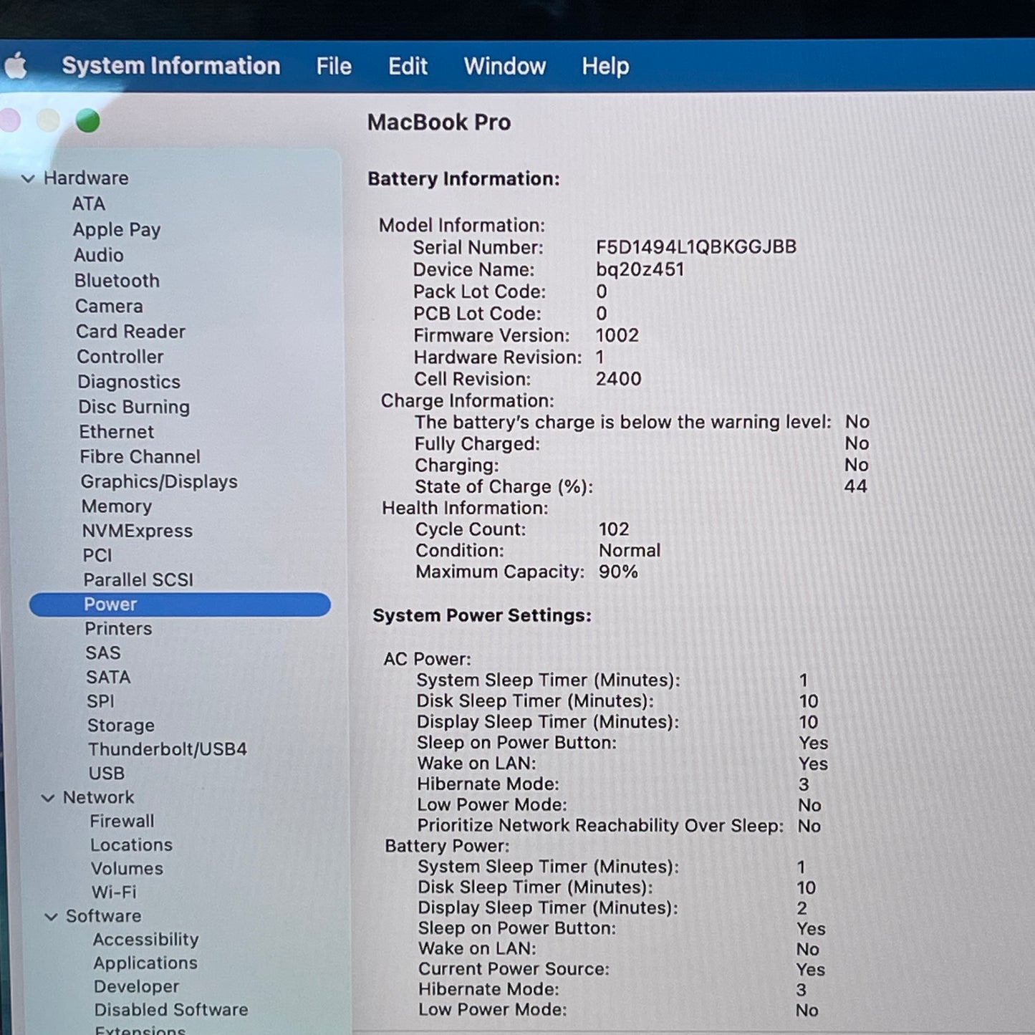Click the Current Power Source row label

(x=514, y=970)
